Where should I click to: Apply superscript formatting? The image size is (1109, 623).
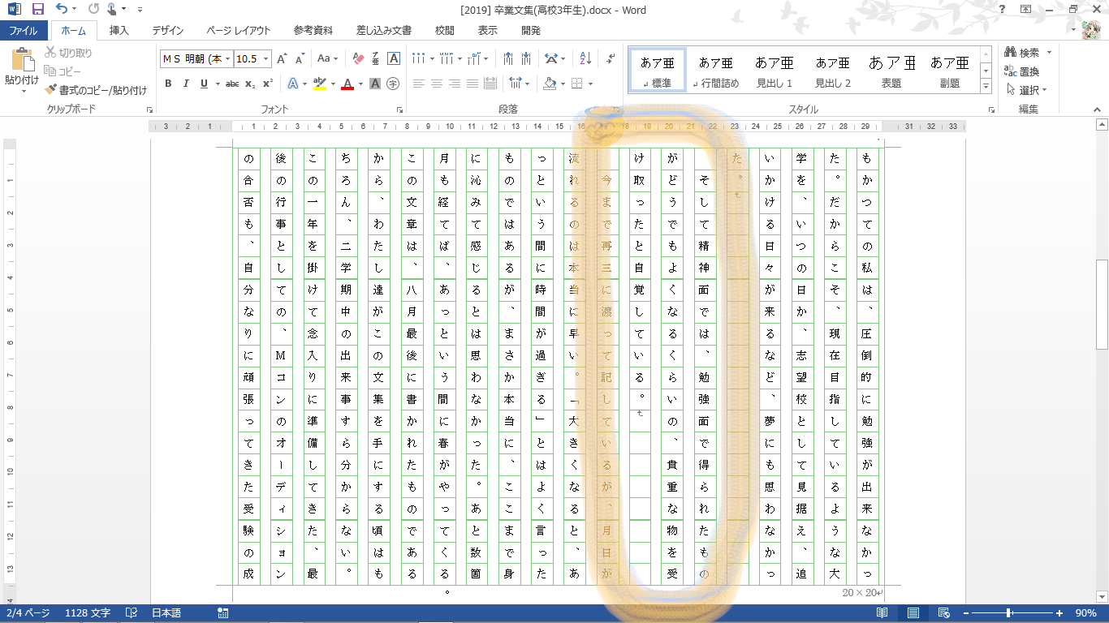[x=267, y=84]
